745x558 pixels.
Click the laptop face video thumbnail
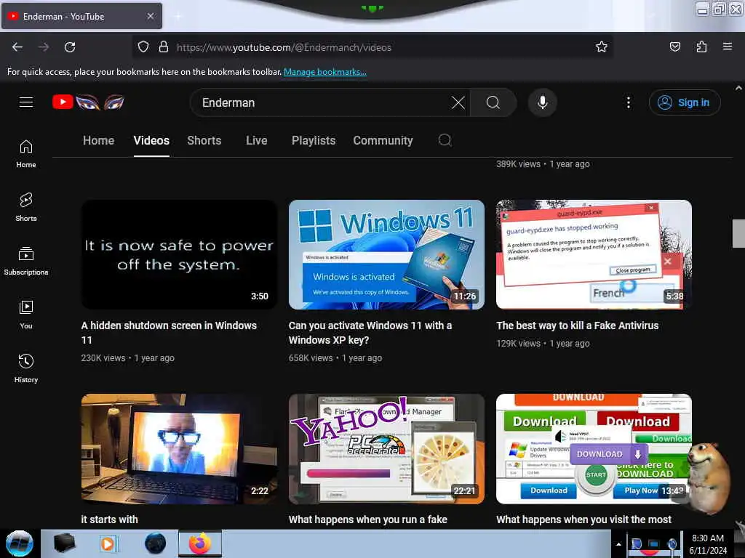pyautogui.click(x=179, y=449)
